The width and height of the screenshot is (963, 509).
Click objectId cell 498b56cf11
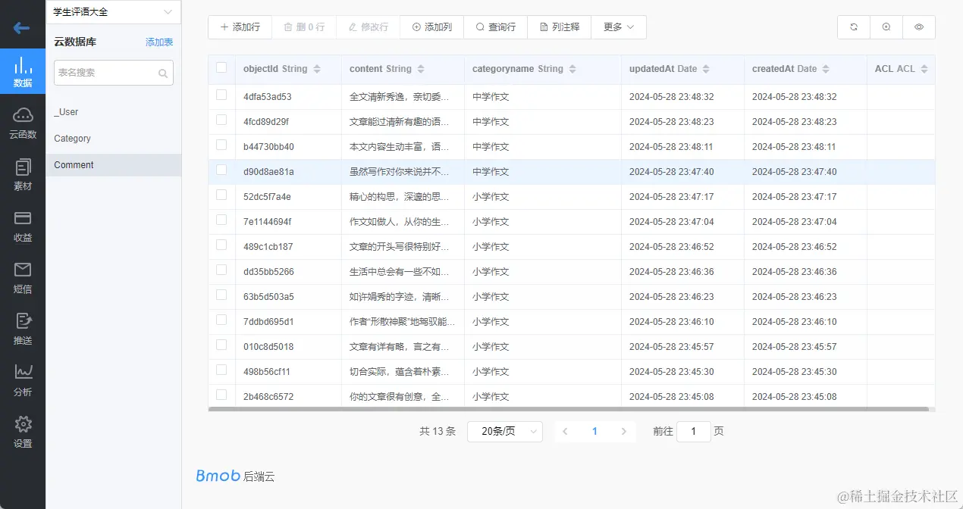click(x=267, y=372)
